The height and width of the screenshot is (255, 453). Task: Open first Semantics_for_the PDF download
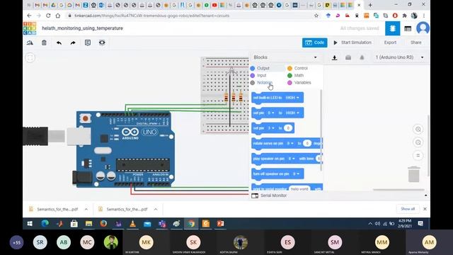[54, 209]
